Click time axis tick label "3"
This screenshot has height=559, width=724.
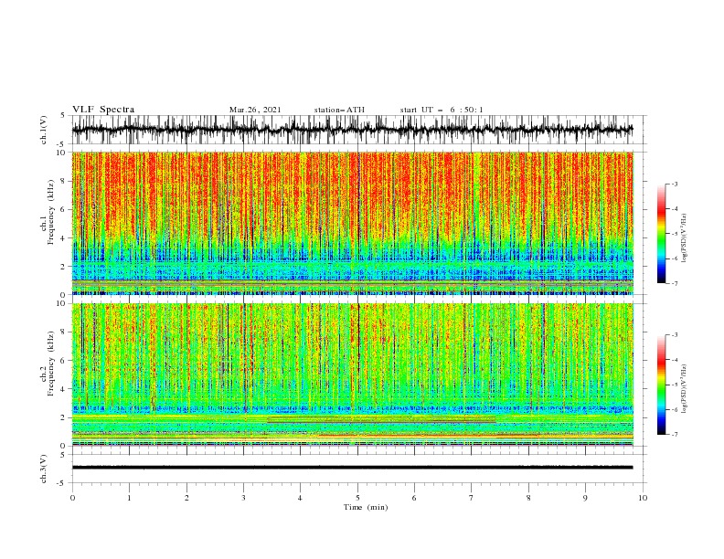click(x=243, y=498)
